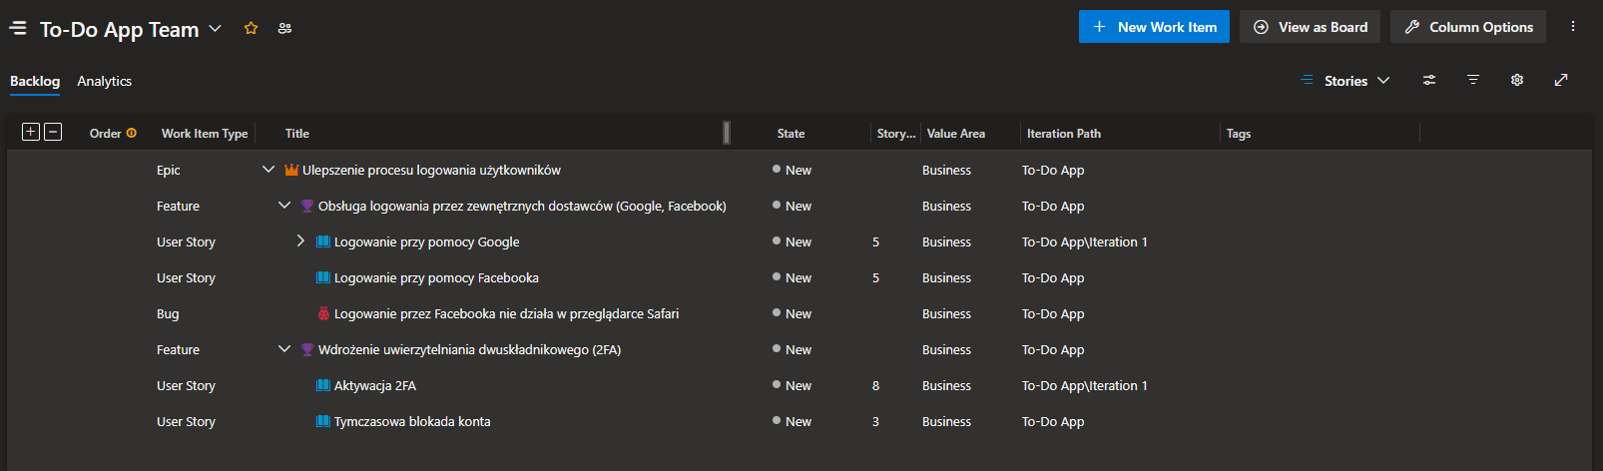This screenshot has width=1603, height=471.
Task: Click Iteration 1 path of Aktywacja 2FA row
Action: coord(1084,385)
